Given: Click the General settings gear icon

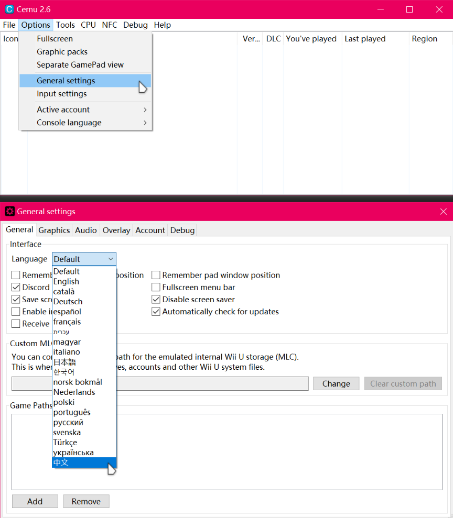Looking at the screenshot, I should (9, 212).
